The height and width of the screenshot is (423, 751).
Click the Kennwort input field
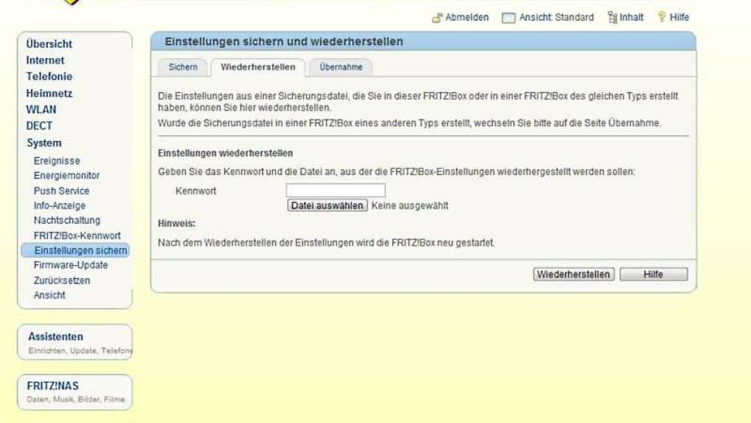point(335,190)
